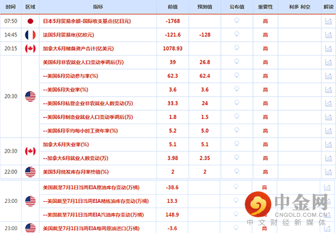Open chart icon for France trade account row
336x233 pixels.
pyautogui.click(x=328, y=35)
